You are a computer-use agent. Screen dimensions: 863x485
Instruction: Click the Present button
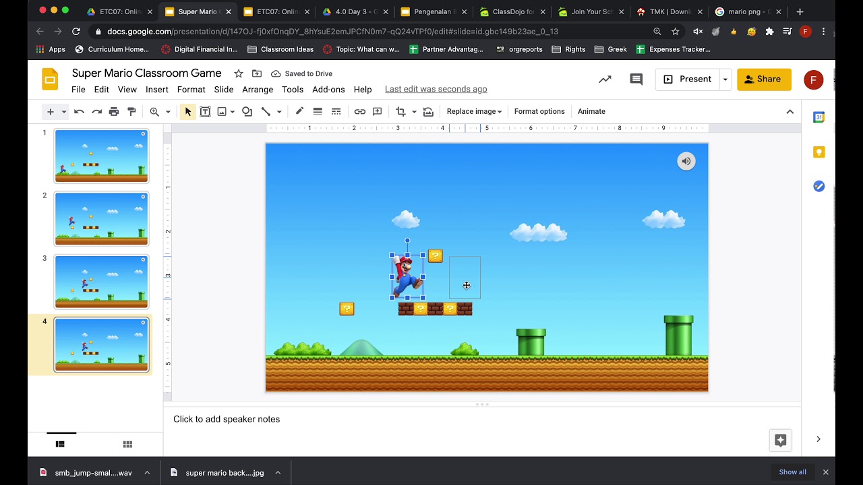click(x=687, y=79)
